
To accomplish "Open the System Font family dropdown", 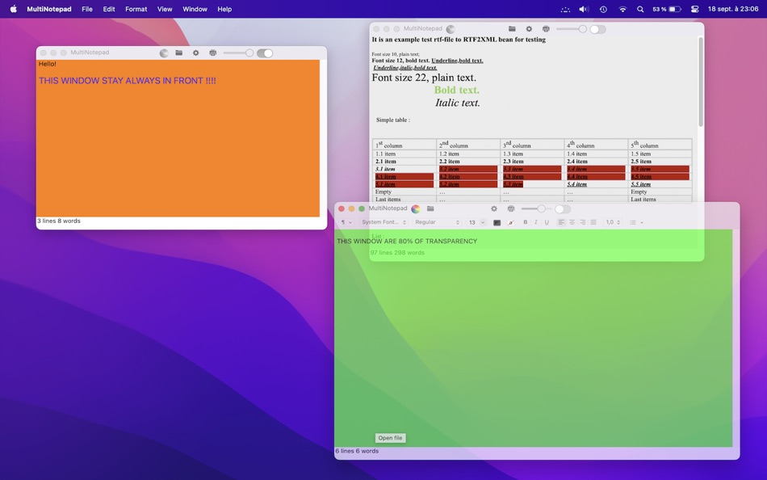I will coord(384,222).
